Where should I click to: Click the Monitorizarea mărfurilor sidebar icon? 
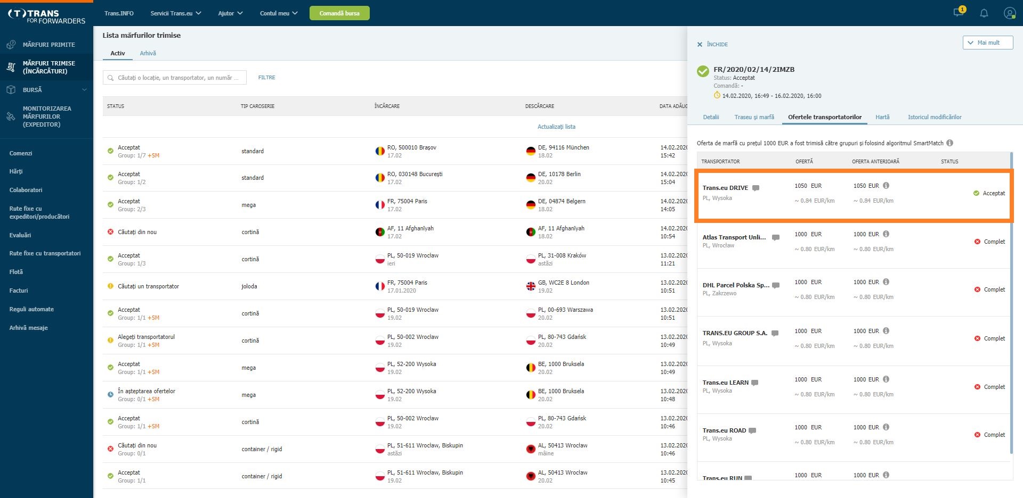(x=11, y=117)
